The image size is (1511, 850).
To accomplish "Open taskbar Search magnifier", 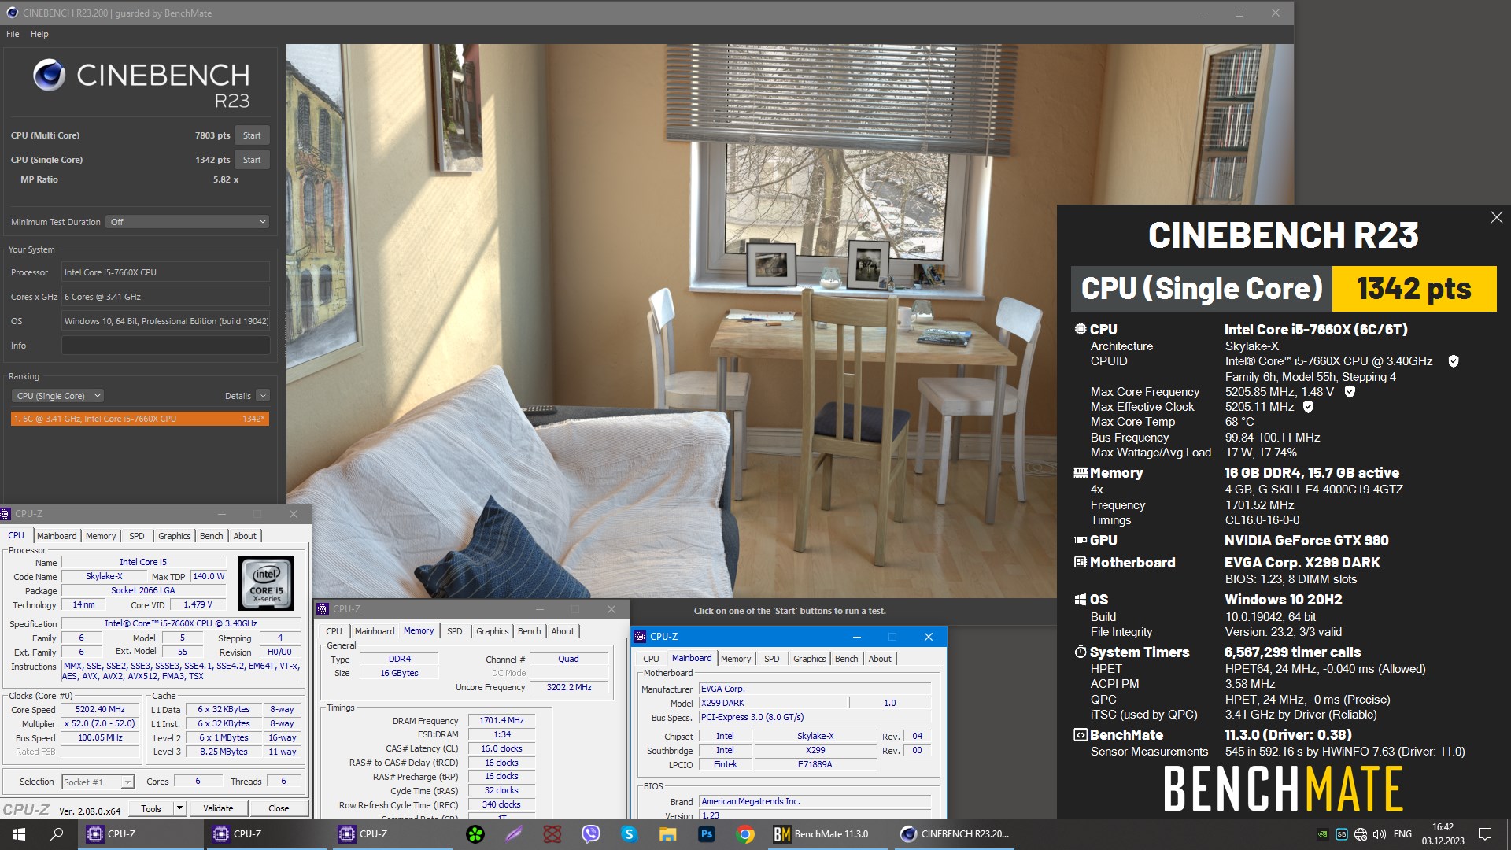I will pyautogui.click(x=57, y=834).
